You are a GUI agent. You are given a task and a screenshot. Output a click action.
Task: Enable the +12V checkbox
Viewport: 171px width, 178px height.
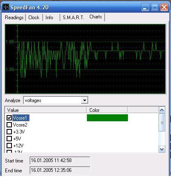9,145
